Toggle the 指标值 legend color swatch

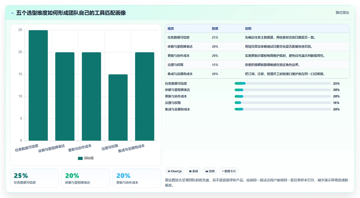coord(80,158)
